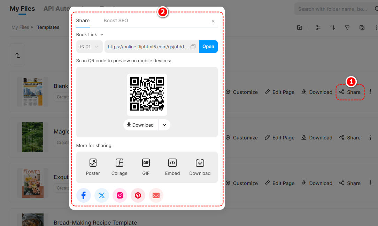Click Share on the Exquisite template row
The width and height of the screenshot is (378, 226).
tap(350, 183)
